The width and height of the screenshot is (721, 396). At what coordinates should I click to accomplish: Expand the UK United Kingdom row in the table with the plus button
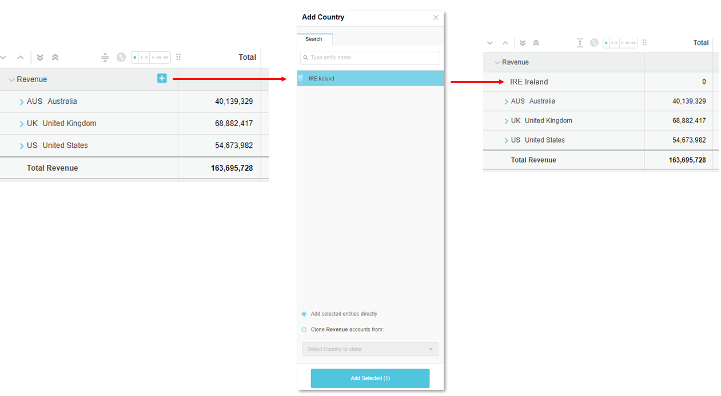click(x=22, y=124)
